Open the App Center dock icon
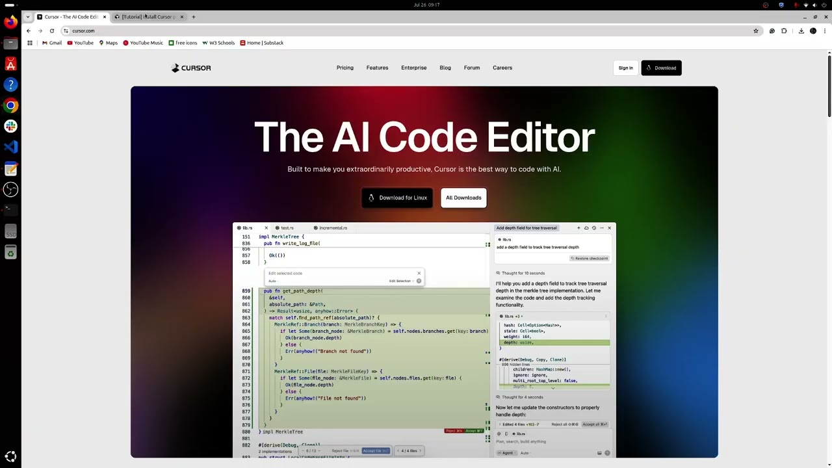The image size is (832, 468). [x=10, y=64]
